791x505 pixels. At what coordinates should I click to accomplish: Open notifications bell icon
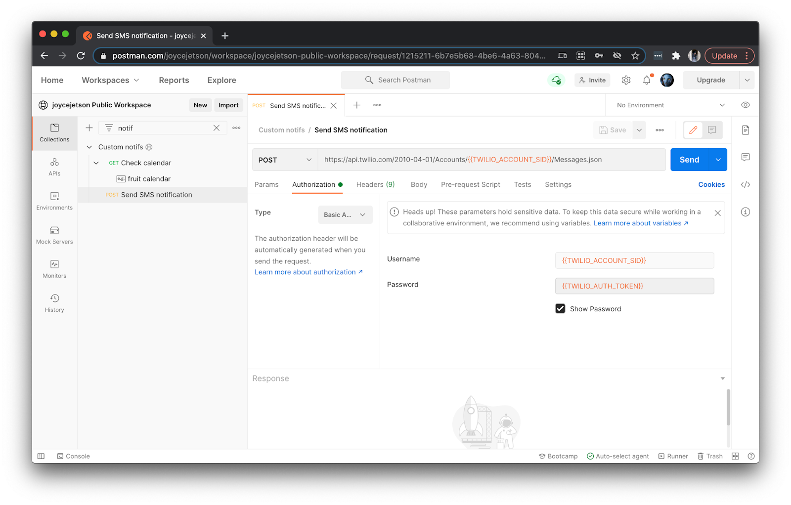[647, 80]
